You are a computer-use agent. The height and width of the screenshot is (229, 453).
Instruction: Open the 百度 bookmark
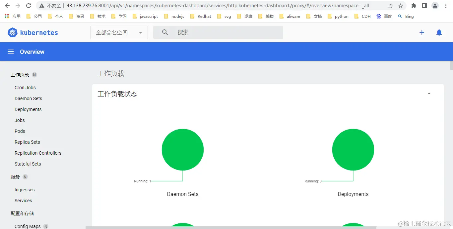pos(384,16)
